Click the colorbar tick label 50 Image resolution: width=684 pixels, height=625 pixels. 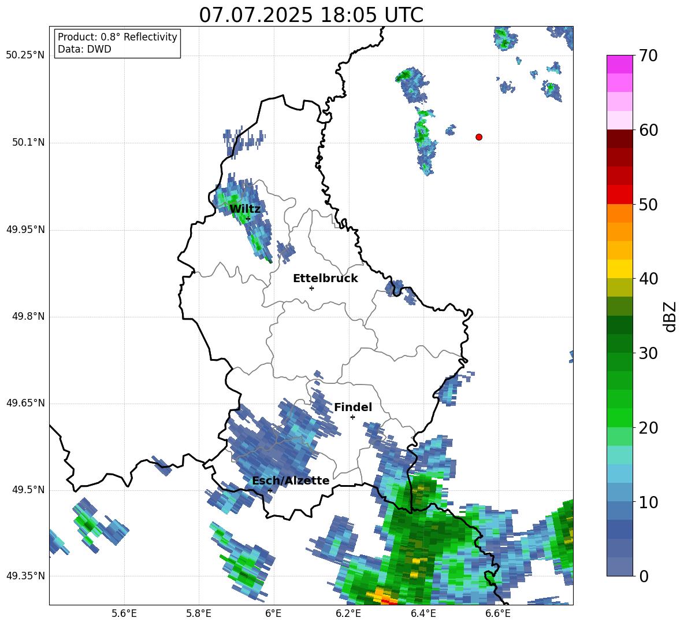pyautogui.click(x=648, y=205)
